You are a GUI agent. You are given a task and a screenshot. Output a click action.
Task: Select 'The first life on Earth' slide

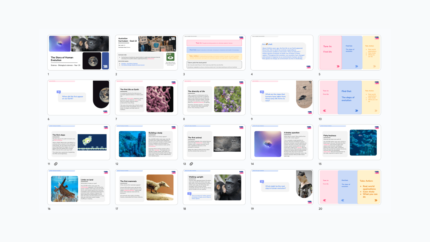coord(146,98)
